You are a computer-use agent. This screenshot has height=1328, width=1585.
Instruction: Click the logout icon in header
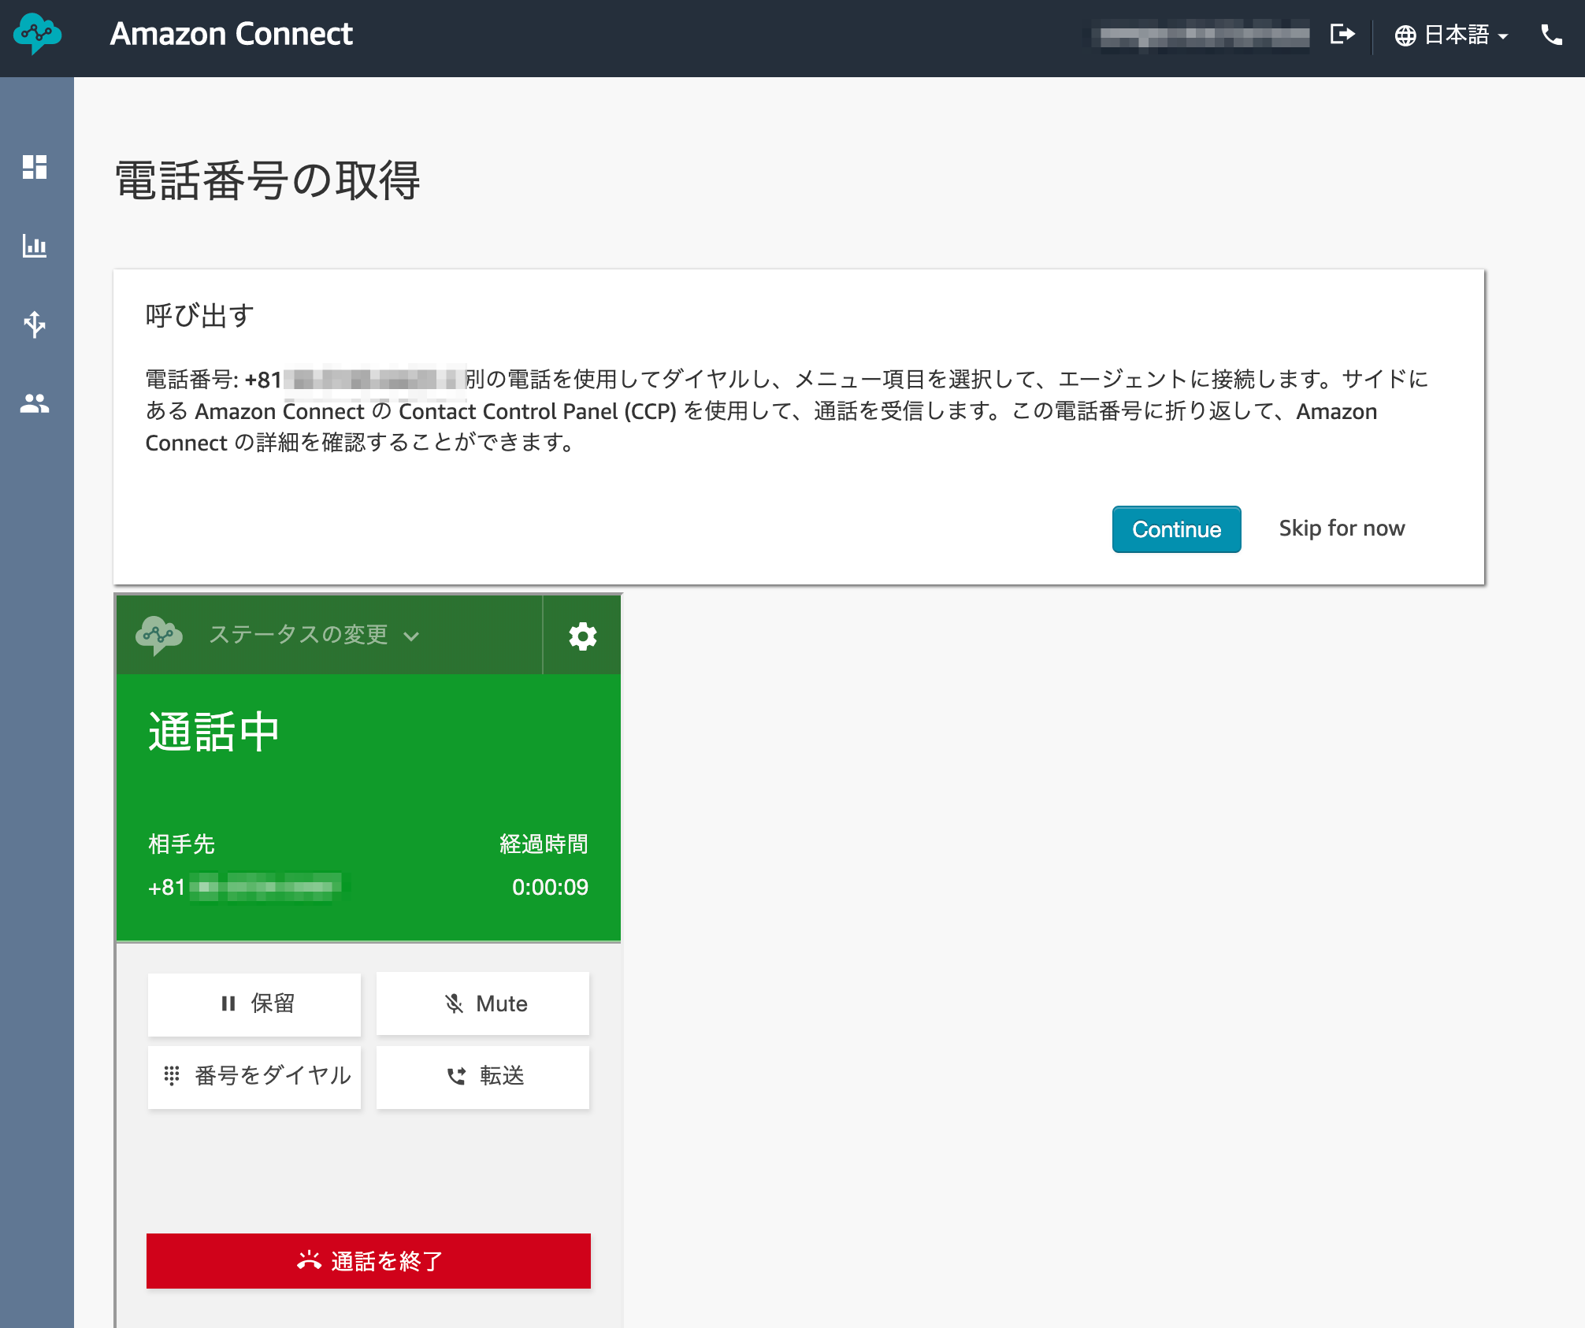1342,35
